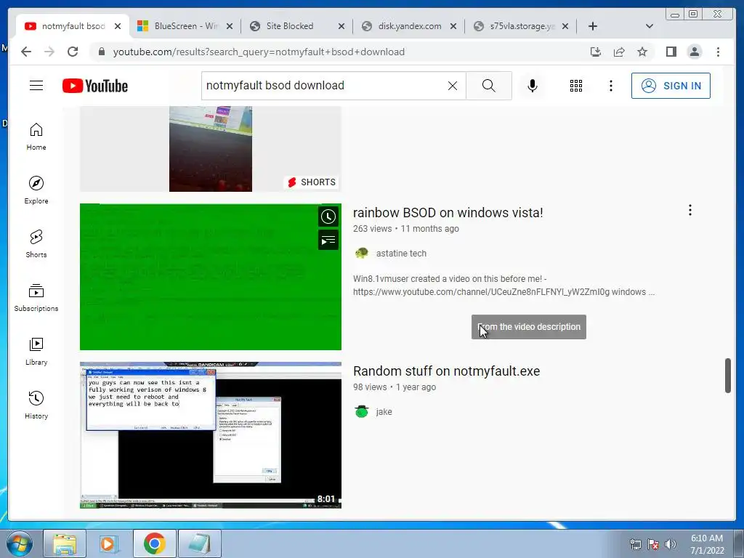
Task: Add rainbow BSOD video to queue
Action: [x=328, y=240]
